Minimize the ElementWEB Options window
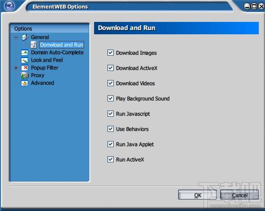Screen dimensions: 265x211 (247, 6)
